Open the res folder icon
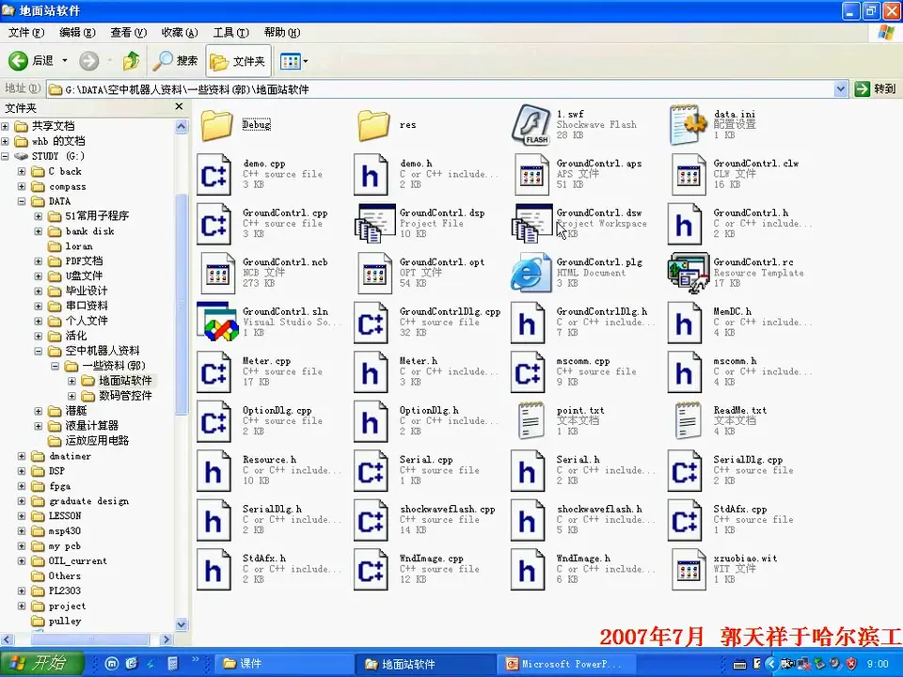903x677 pixels. (x=373, y=125)
